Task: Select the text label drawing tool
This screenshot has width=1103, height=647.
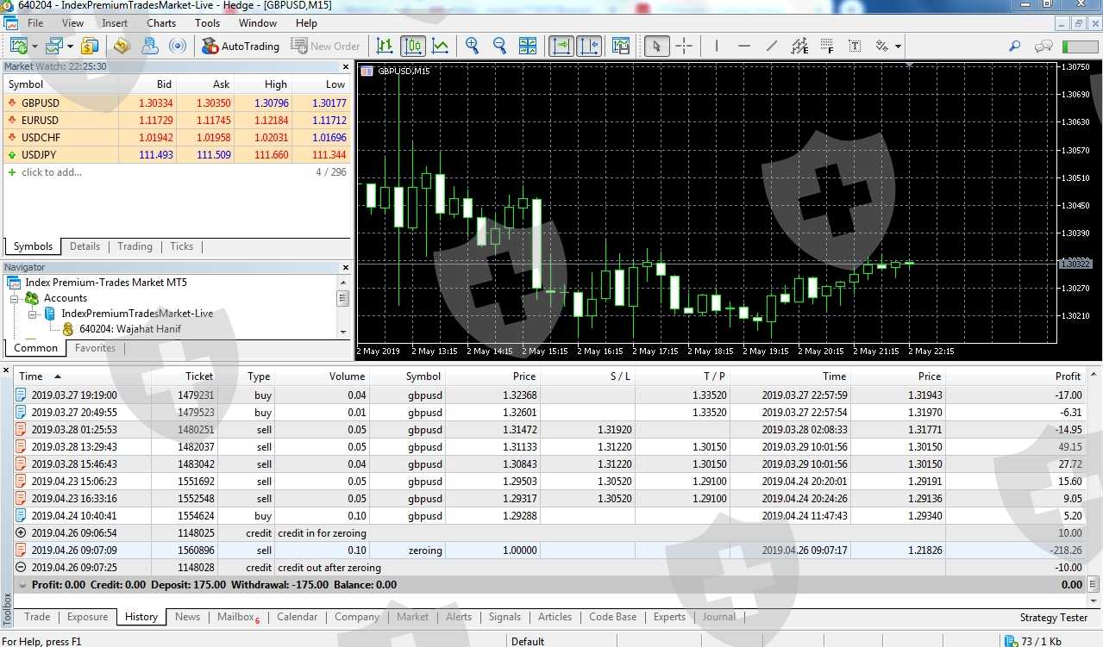Action: [855, 47]
